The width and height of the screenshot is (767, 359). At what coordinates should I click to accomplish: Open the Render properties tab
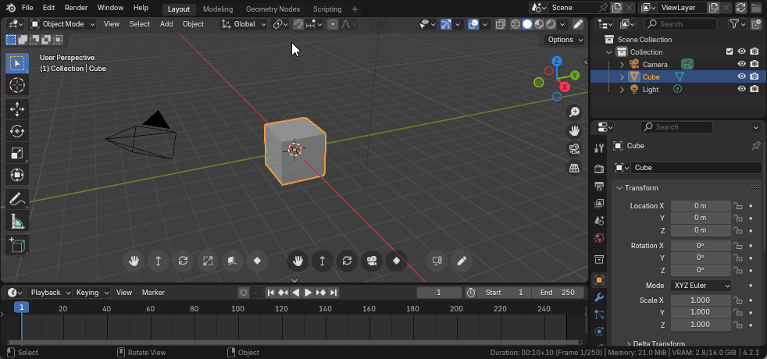599,169
